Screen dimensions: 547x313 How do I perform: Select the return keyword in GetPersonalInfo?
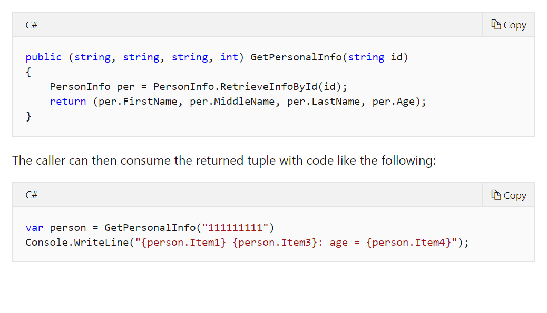tap(68, 101)
